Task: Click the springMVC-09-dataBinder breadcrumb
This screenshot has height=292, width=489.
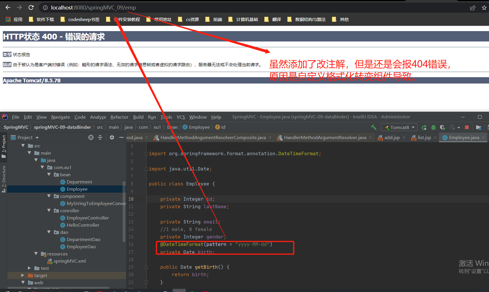Action: click(62, 127)
